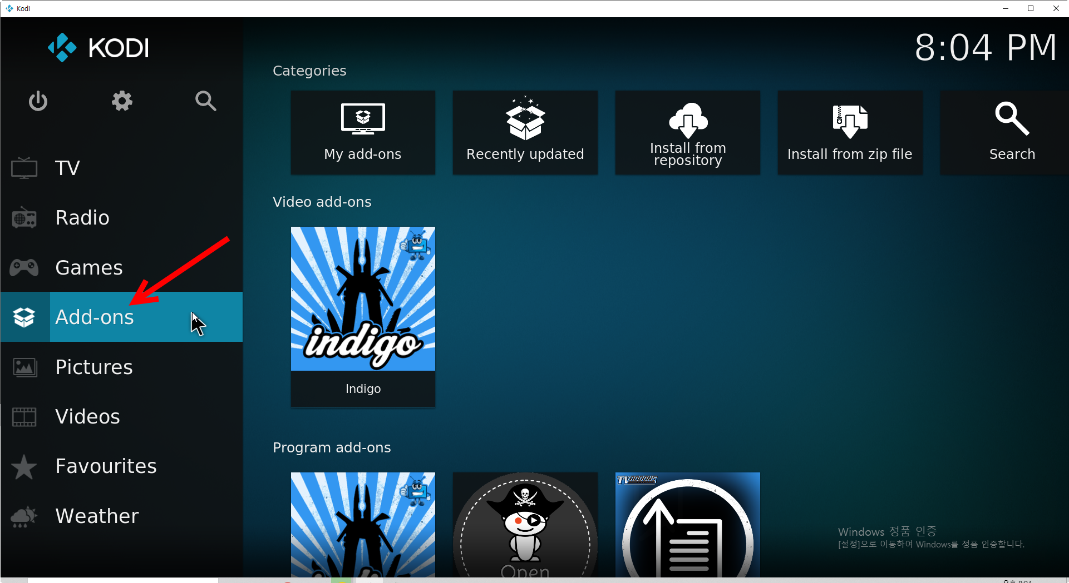The width and height of the screenshot is (1069, 583).
Task: Click the Favourites star icon
Action: point(24,466)
